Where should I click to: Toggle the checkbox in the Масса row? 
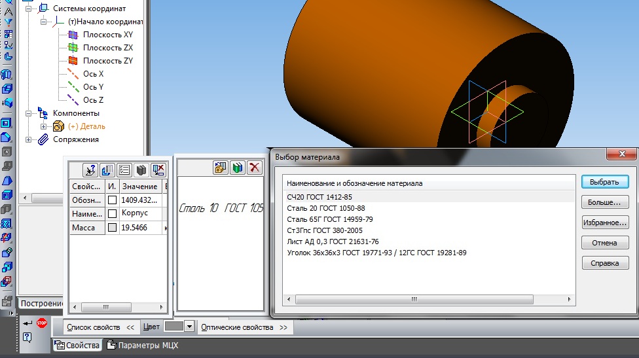(x=112, y=228)
